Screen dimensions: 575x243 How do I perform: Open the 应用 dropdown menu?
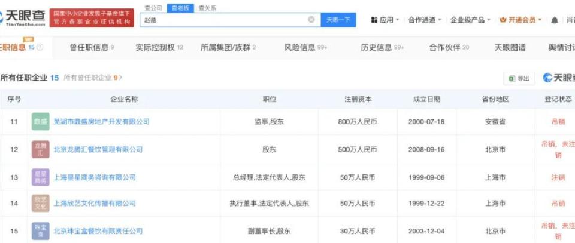[x=385, y=20]
